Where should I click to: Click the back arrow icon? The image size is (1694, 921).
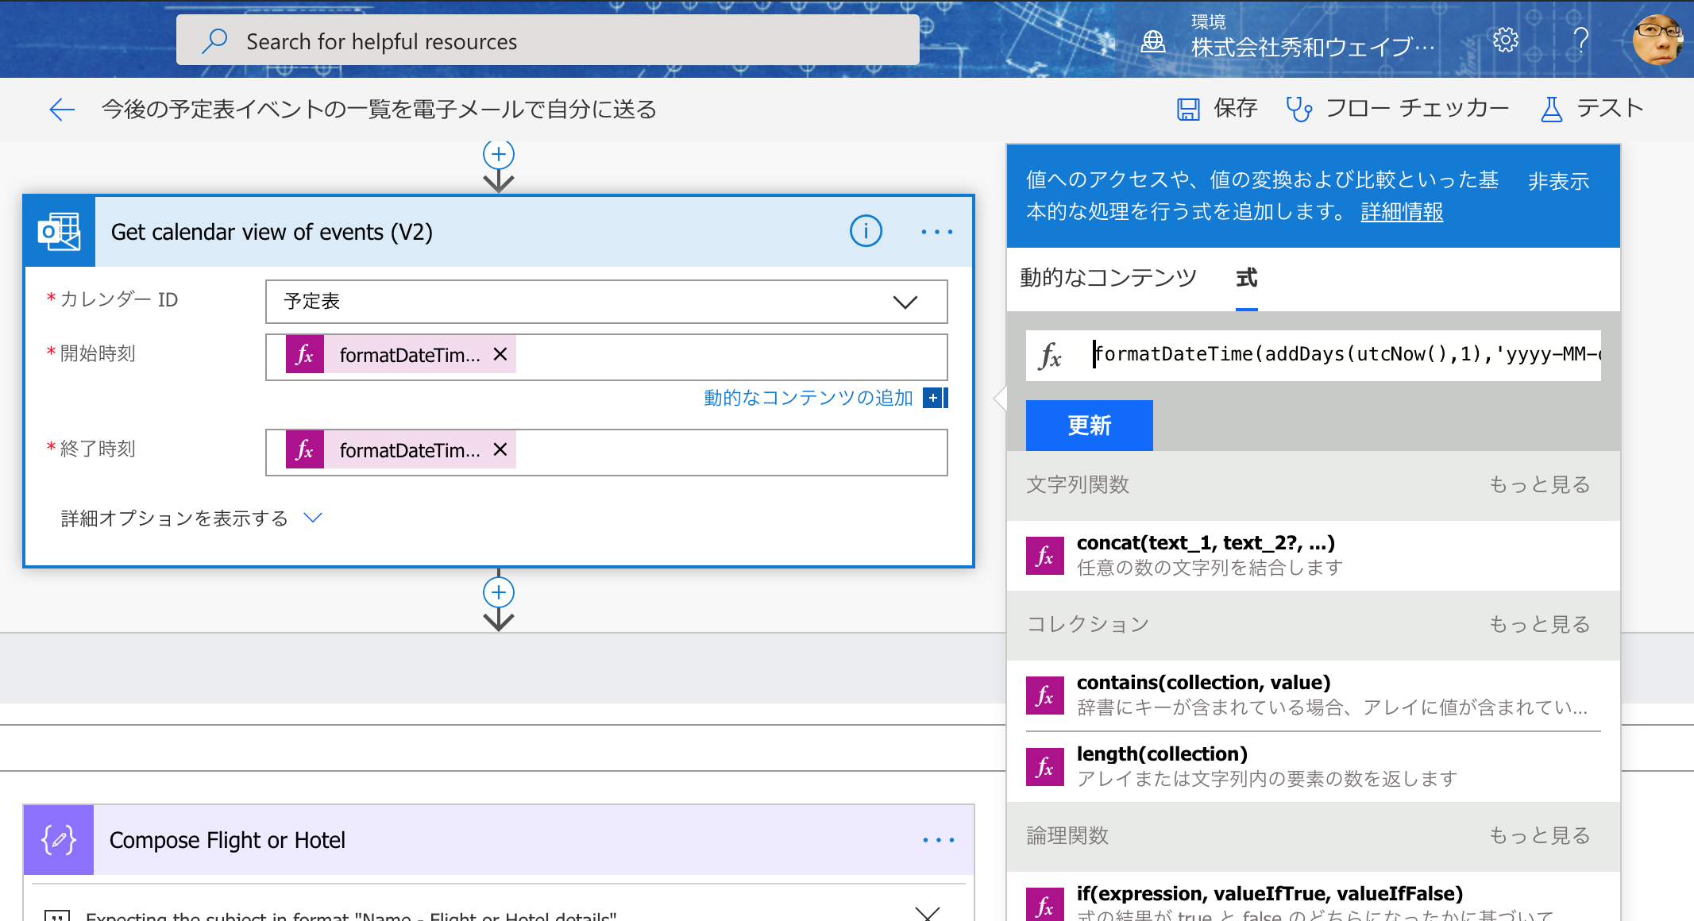(x=61, y=110)
